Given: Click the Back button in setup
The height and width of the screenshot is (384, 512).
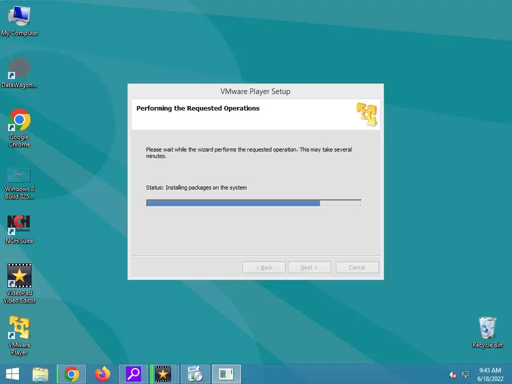Looking at the screenshot, I should pyautogui.click(x=264, y=267).
